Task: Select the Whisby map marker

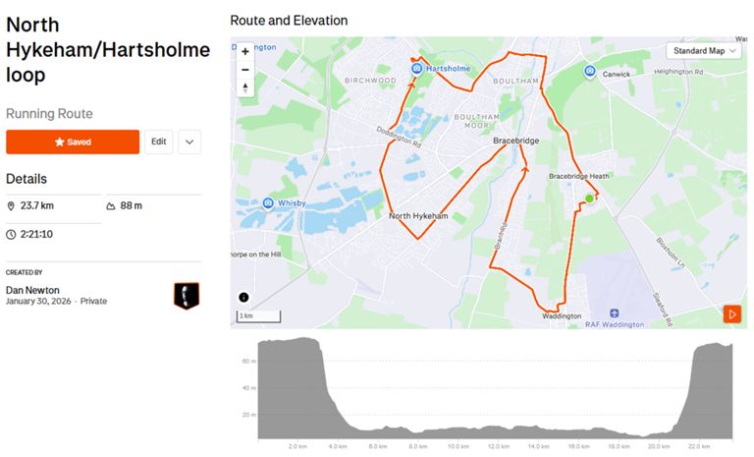Action: click(x=268, y=203)
